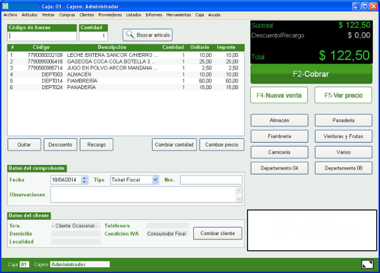Click the Fecha date spinner arrows
Image resolution: width=380 pixels, height=273 pixels.
[85, 179]
